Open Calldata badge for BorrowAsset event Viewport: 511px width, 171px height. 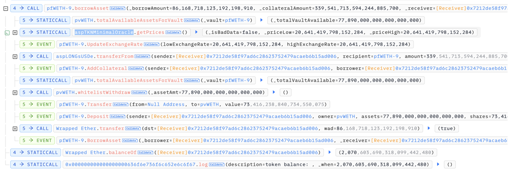click(x=129, y=140)
